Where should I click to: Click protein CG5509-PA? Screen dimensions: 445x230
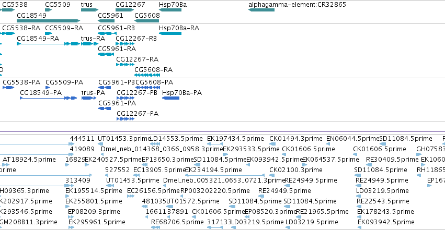pos(48,88)
